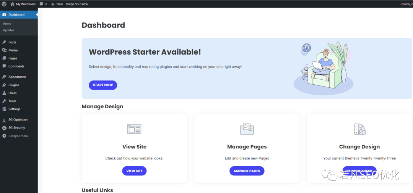The height and width of the screenshot is (193, 413).
Task: Click the Settings sliders icon
Action: point(4,109)
